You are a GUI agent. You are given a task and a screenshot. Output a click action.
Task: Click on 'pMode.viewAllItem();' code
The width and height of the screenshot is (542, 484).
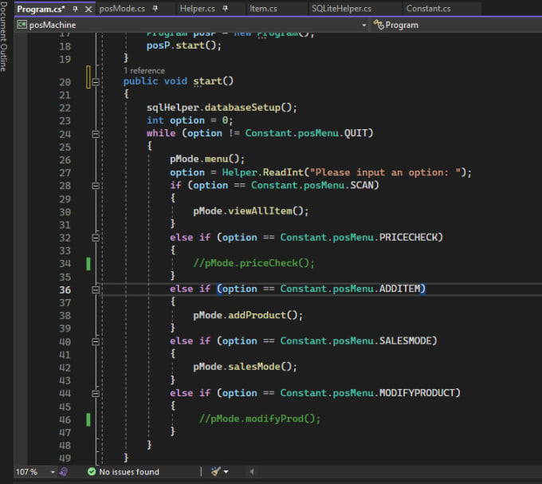click(x=250, y=211)
